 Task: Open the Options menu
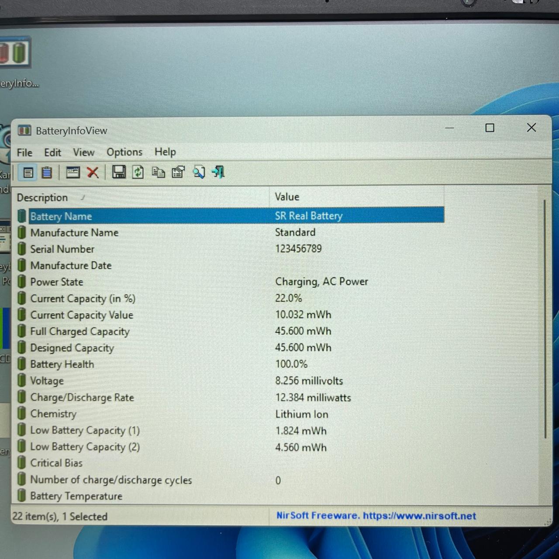[x=124, y=152]
